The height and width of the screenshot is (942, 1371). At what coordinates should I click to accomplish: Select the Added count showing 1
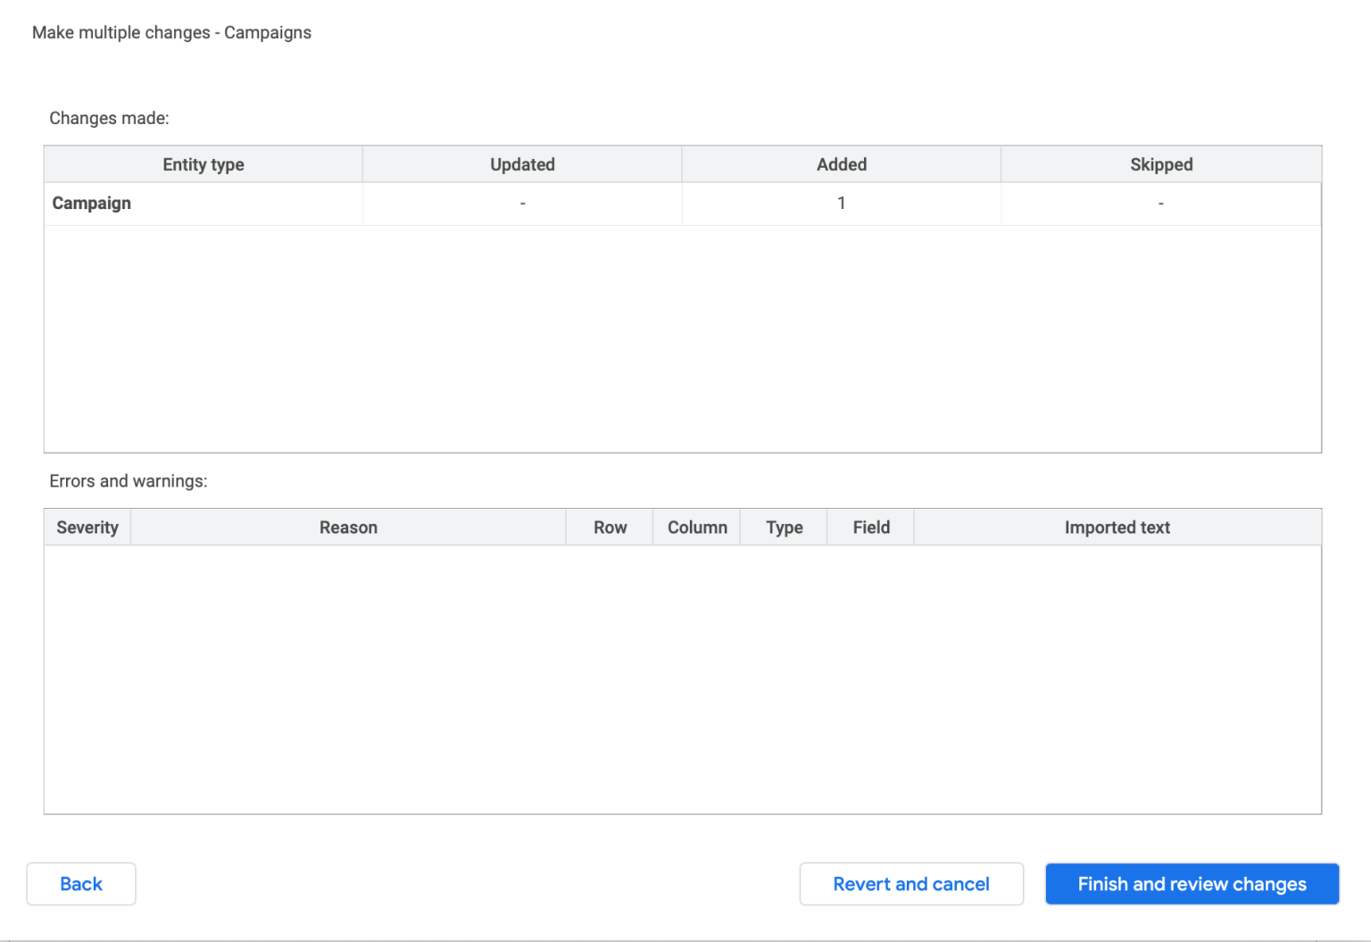[x=840, y=203]
